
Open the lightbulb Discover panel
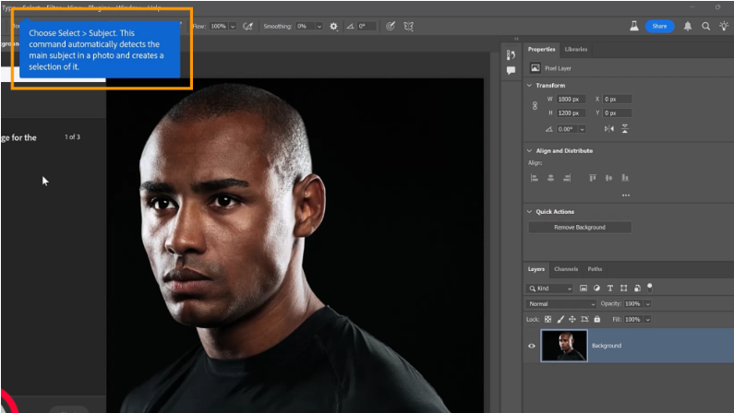(x=724, y=26)
